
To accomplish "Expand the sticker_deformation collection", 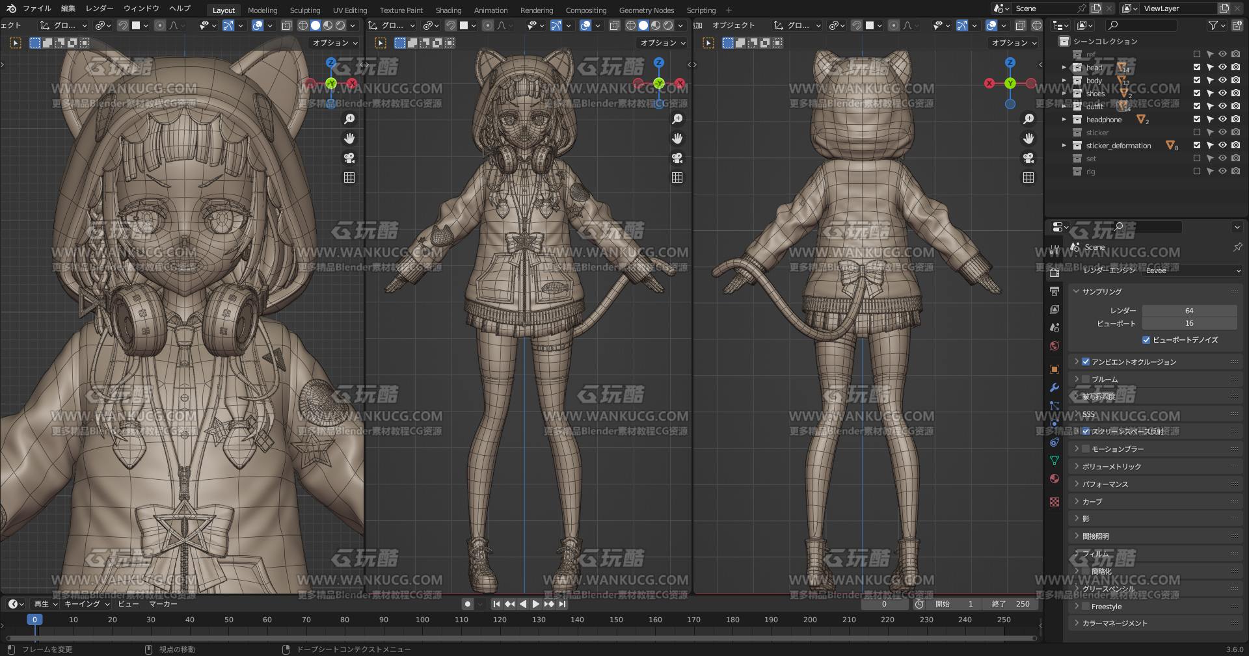I will [1064, 146].
